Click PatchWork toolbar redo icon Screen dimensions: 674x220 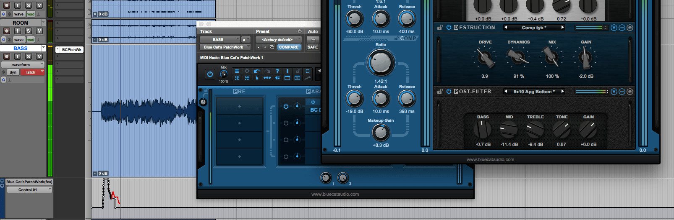[x=267, y=71]
